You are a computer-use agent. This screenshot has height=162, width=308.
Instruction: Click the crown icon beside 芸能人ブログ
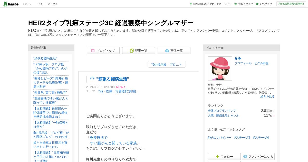236,4
